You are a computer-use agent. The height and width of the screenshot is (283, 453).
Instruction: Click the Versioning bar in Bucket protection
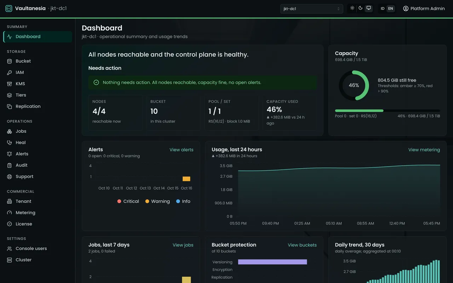[x=273, y=262]
